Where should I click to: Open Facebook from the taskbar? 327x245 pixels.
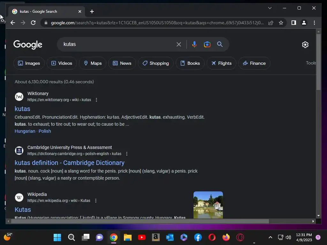[x=198, y=237]
